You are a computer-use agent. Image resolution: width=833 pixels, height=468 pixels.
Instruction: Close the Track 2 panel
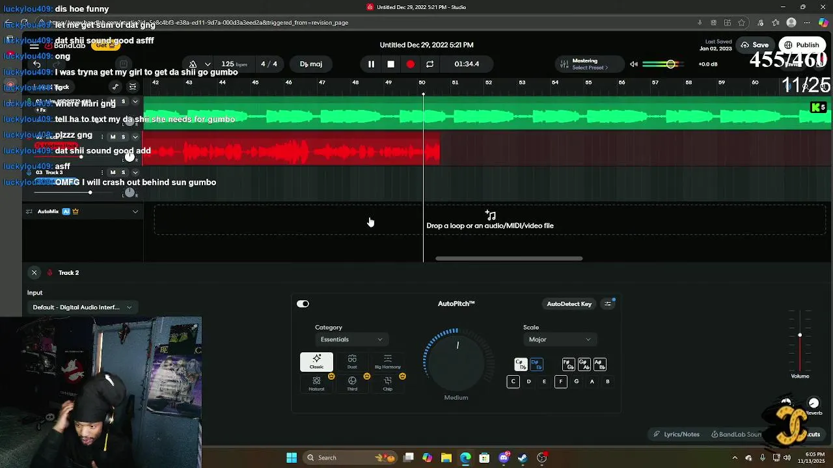point(34,272)
